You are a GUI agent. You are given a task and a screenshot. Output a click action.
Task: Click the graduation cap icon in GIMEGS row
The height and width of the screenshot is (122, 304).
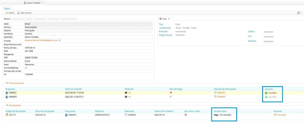tap(126, 93)
